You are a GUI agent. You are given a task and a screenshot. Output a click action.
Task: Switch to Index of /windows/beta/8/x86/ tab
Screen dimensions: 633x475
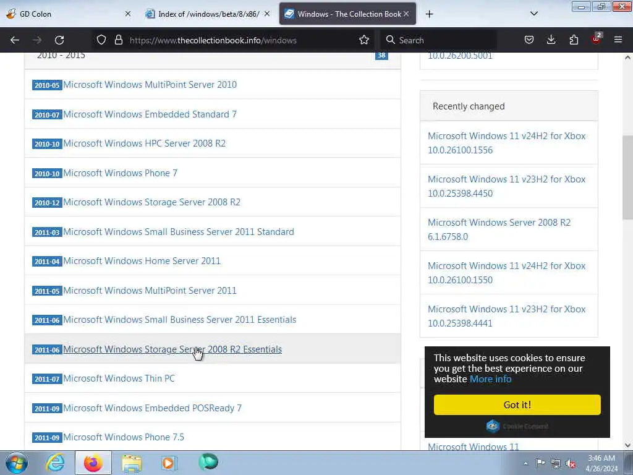[208, 14]
